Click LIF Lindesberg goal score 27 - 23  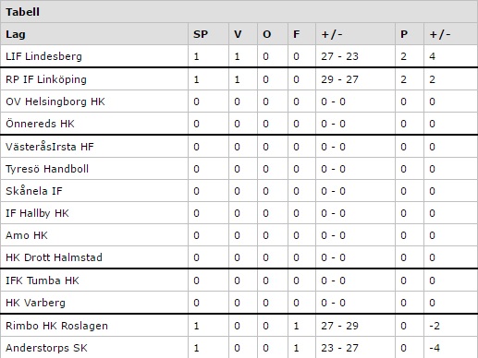(x=339, y=56)
